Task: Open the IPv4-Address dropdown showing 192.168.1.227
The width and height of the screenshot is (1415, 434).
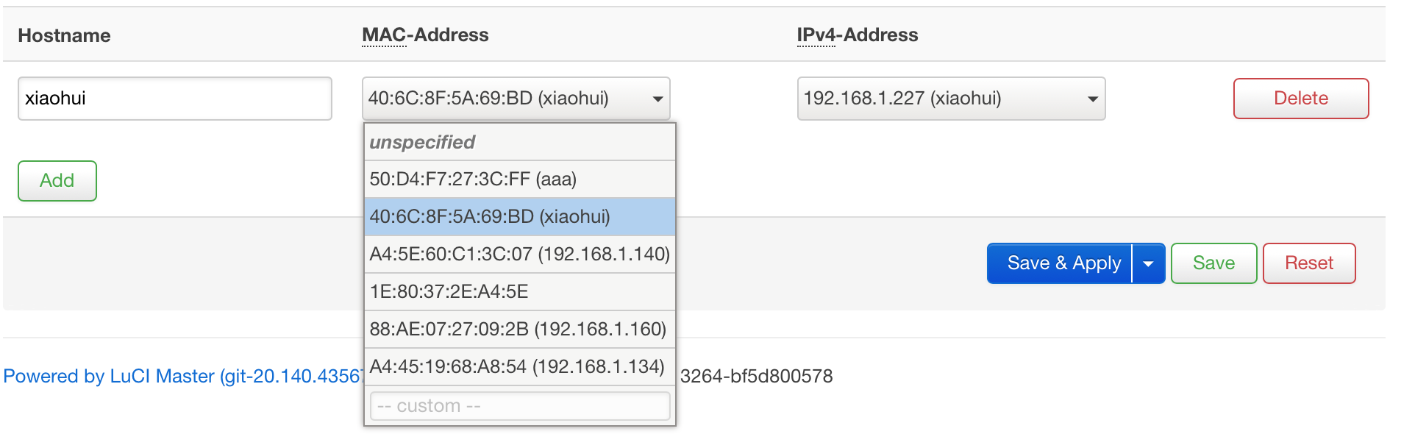Action: (x=950, y=99)
